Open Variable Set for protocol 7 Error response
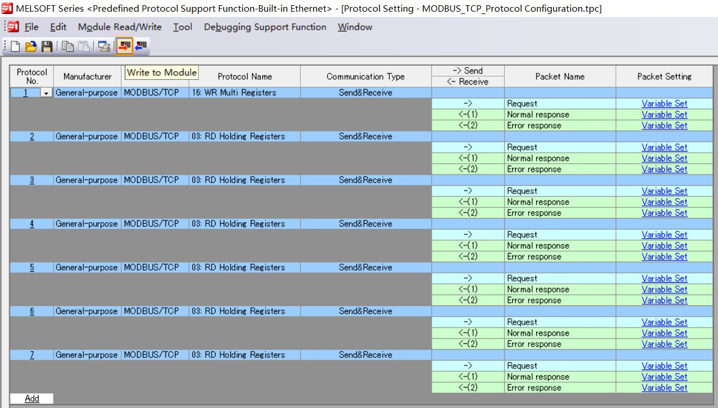Screen dimensions: 718x408 coord(664,387)
